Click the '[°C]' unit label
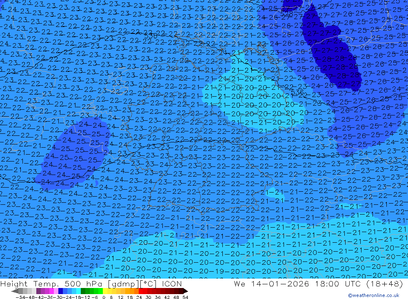This screenshot has height=299, width=408. coord(148,284)
